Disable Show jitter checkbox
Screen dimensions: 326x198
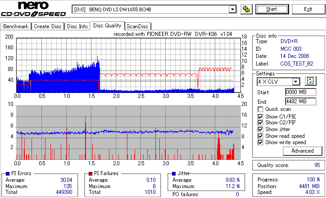click(x=260, y=130)
